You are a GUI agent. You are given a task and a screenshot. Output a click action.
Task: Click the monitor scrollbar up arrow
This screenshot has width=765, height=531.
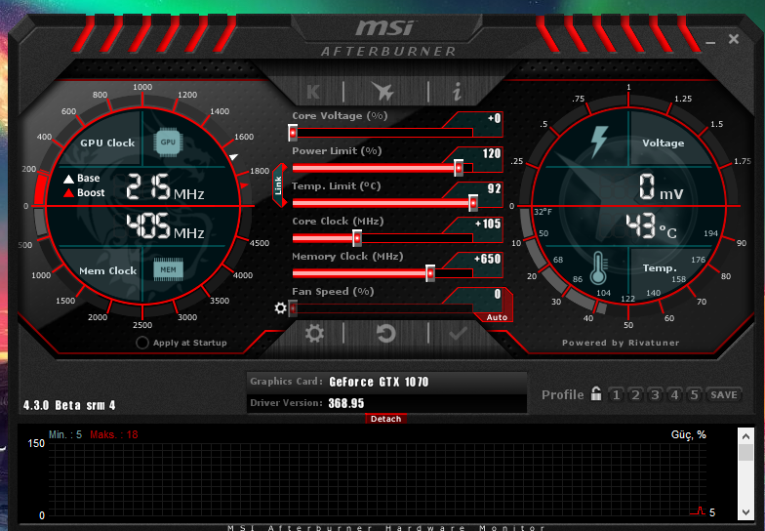pos(745,436)
